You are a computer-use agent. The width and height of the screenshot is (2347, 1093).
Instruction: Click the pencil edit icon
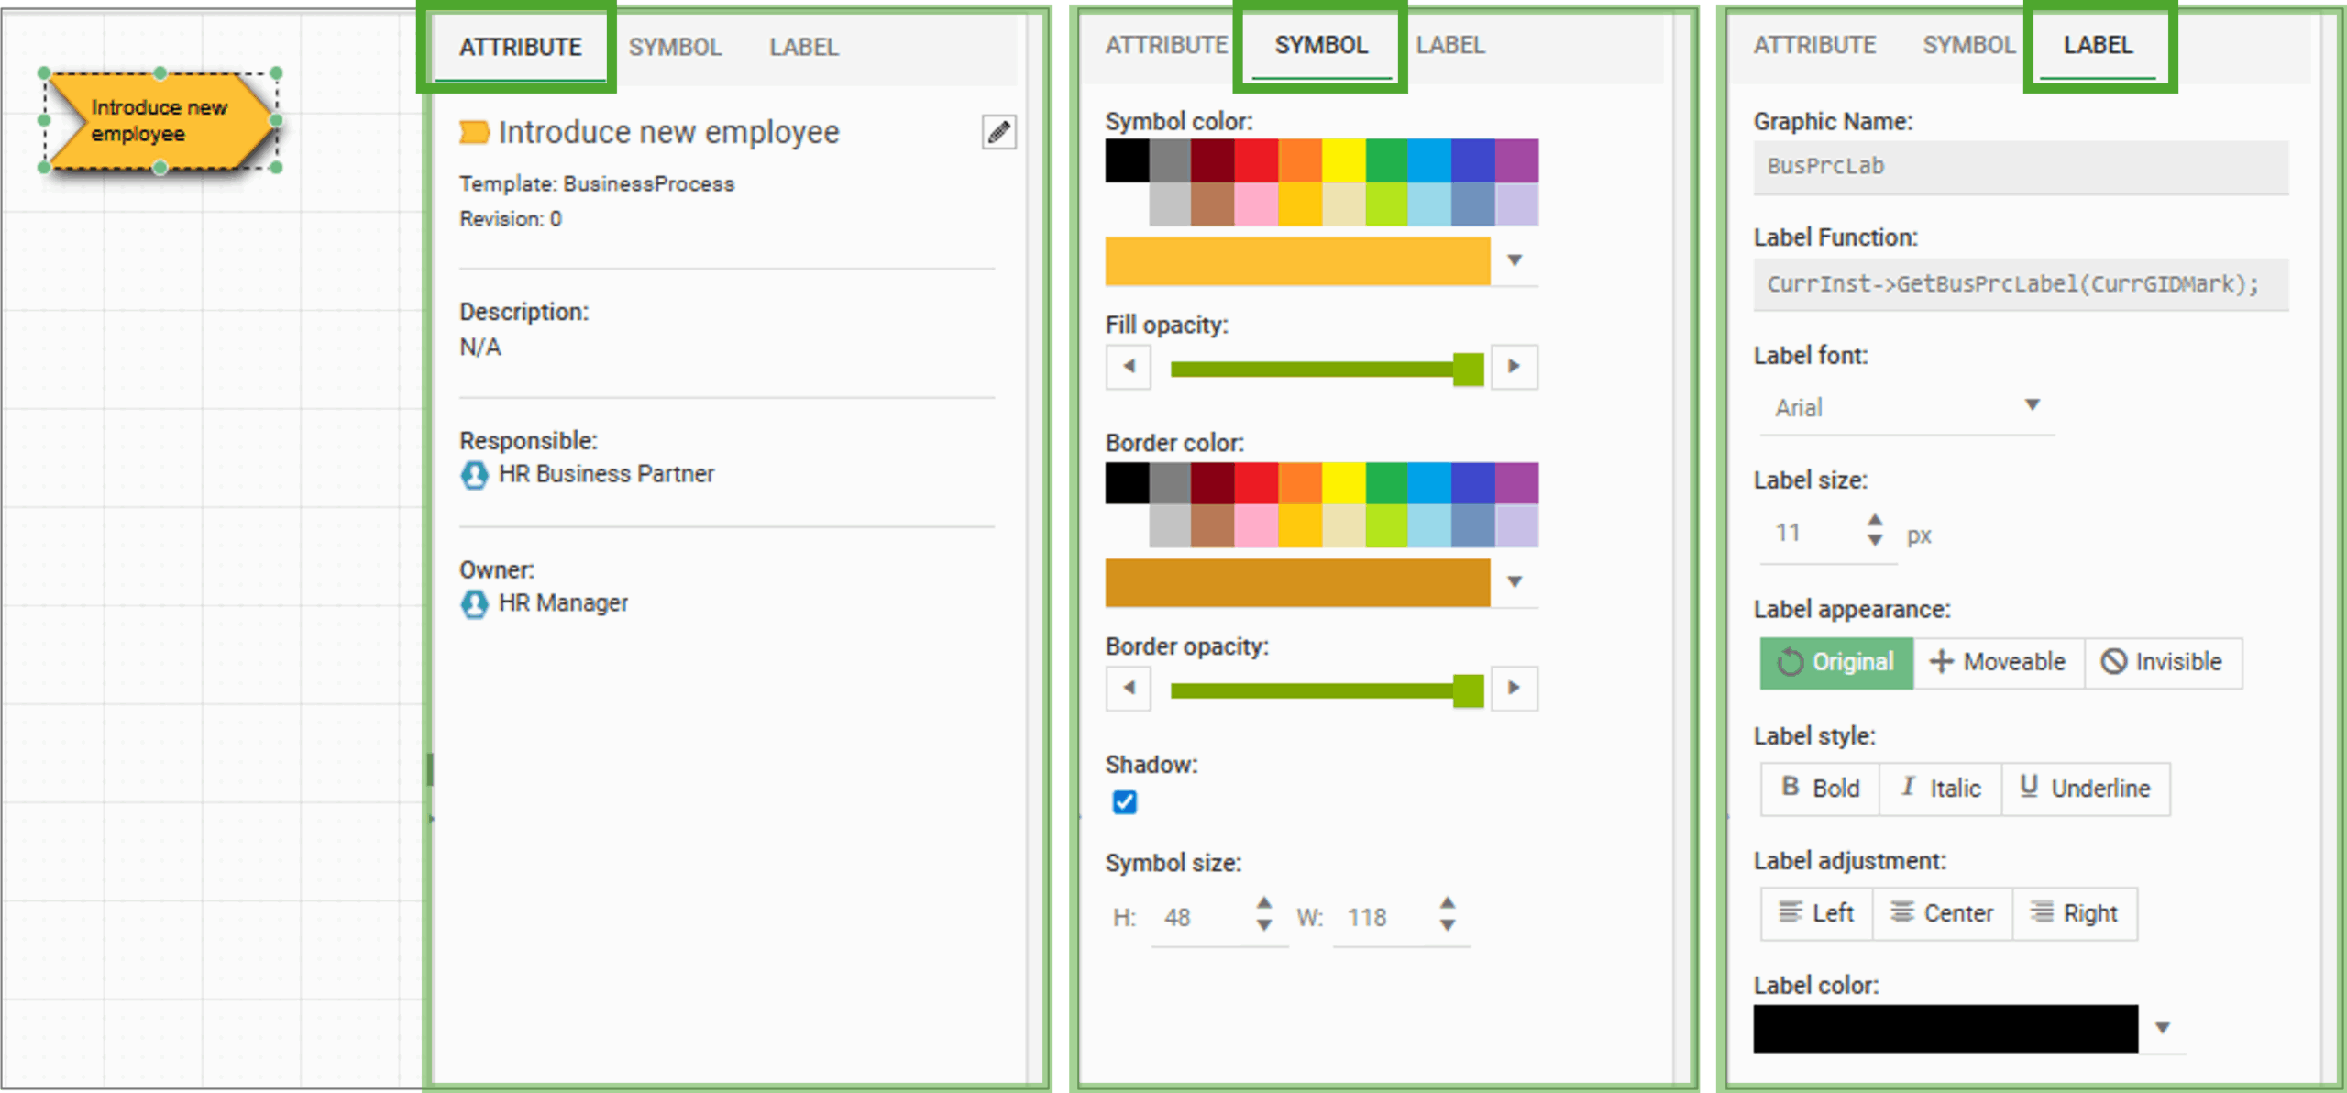click(x=998, y=132)
